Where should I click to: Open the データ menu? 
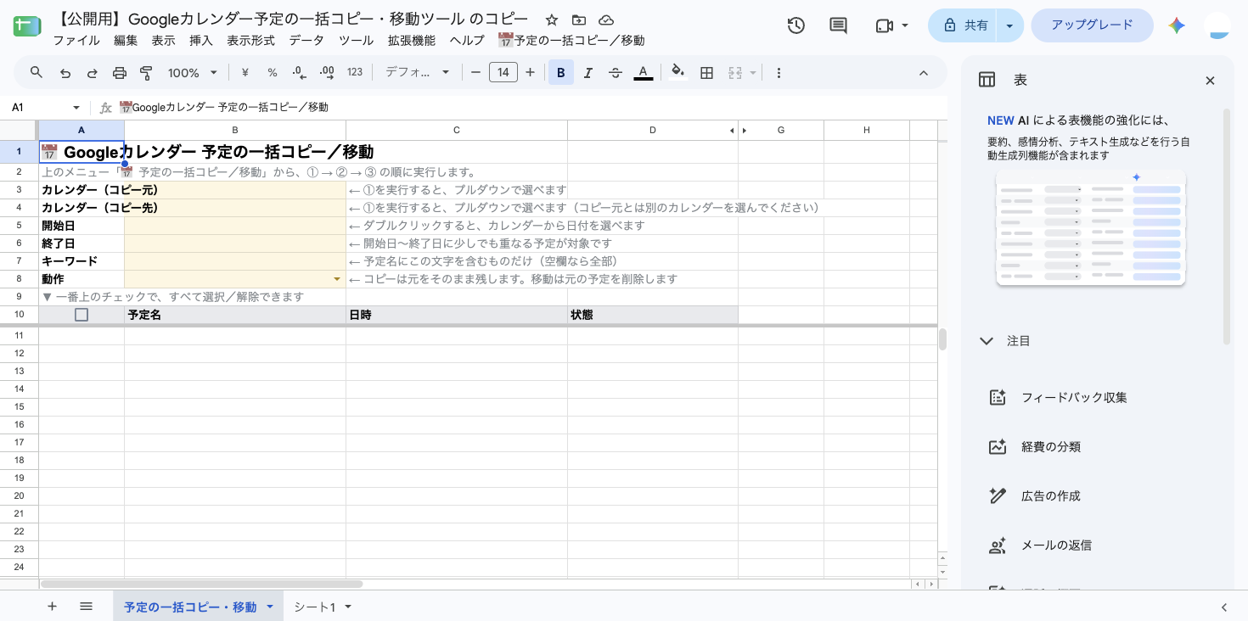306,41
